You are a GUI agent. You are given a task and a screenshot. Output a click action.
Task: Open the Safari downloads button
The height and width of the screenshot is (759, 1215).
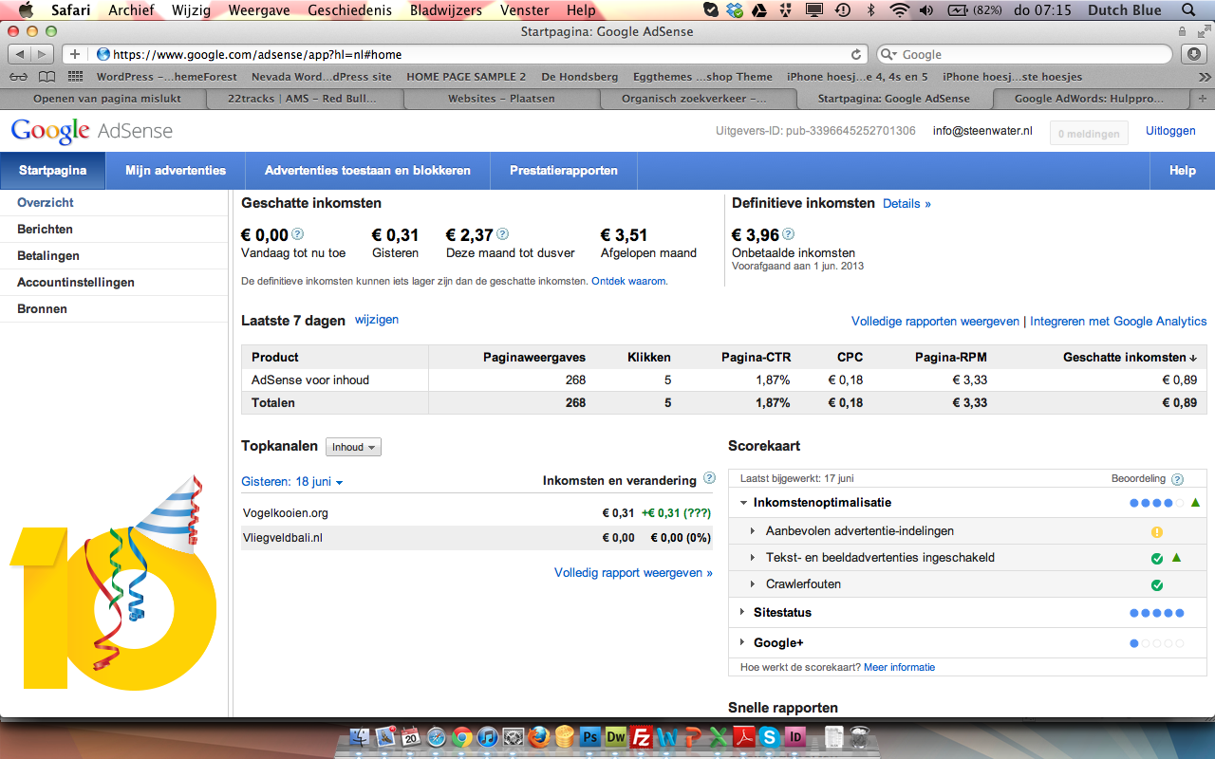(1195, 54)
